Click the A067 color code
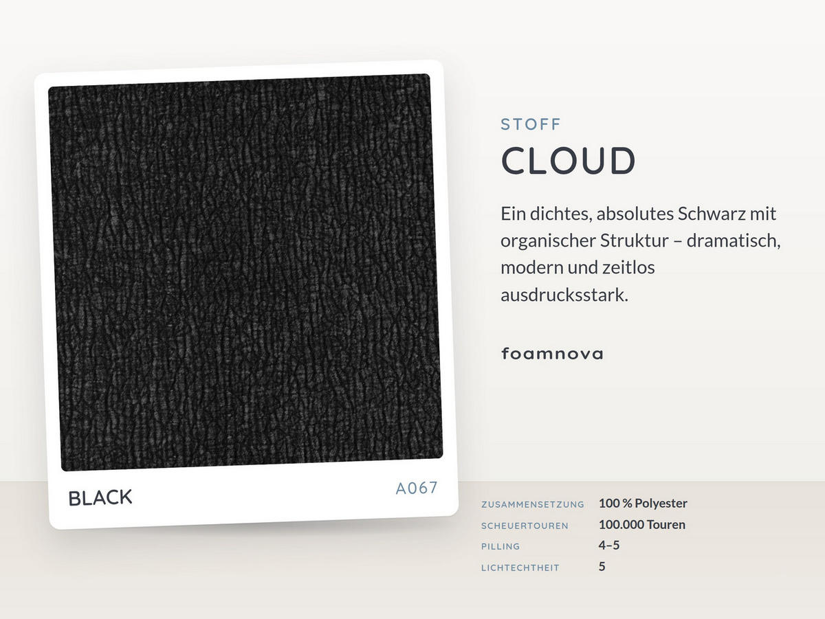Viewport: 825px width, 619px height. point(417,488)
